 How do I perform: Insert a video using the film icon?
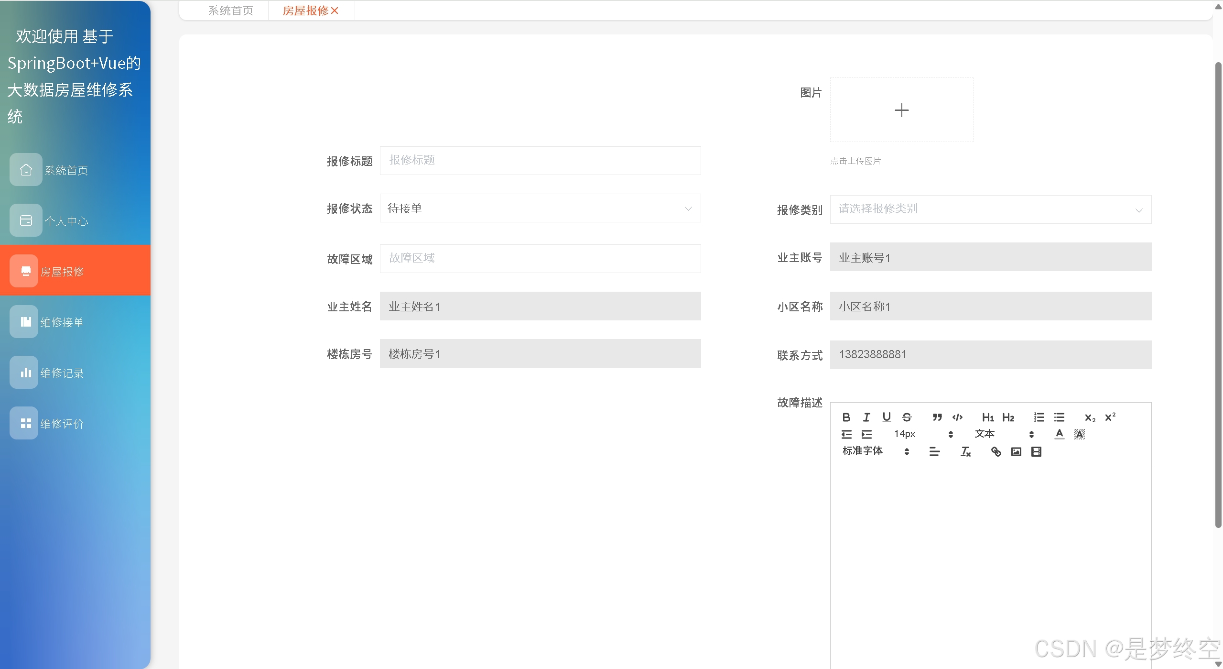(x=1036, y=451)
